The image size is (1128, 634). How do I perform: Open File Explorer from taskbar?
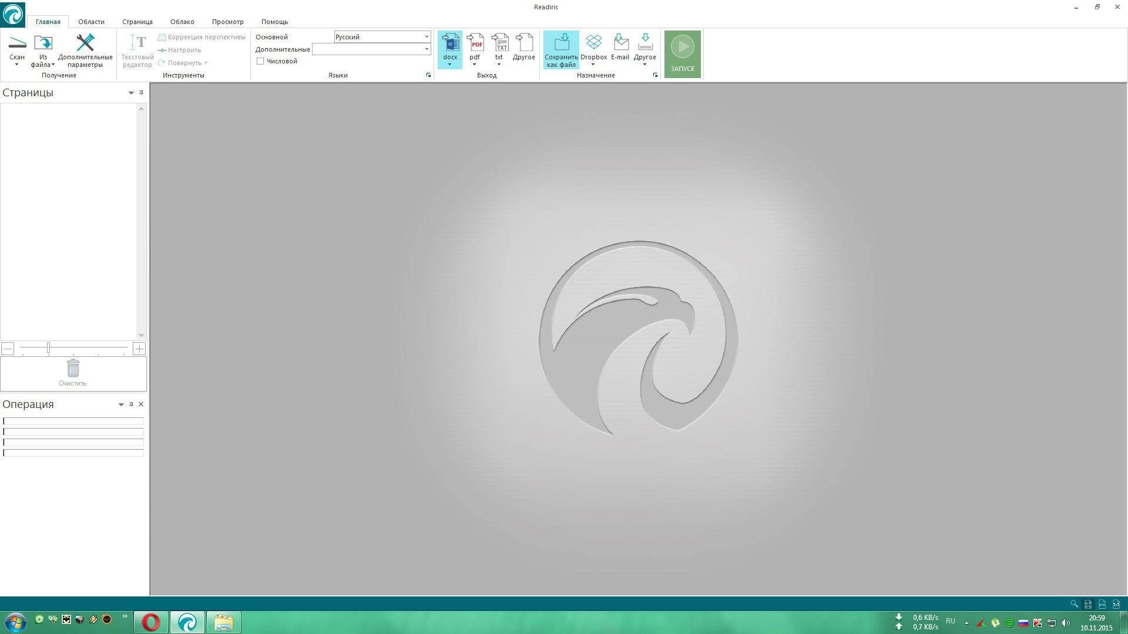coord(223,622)
